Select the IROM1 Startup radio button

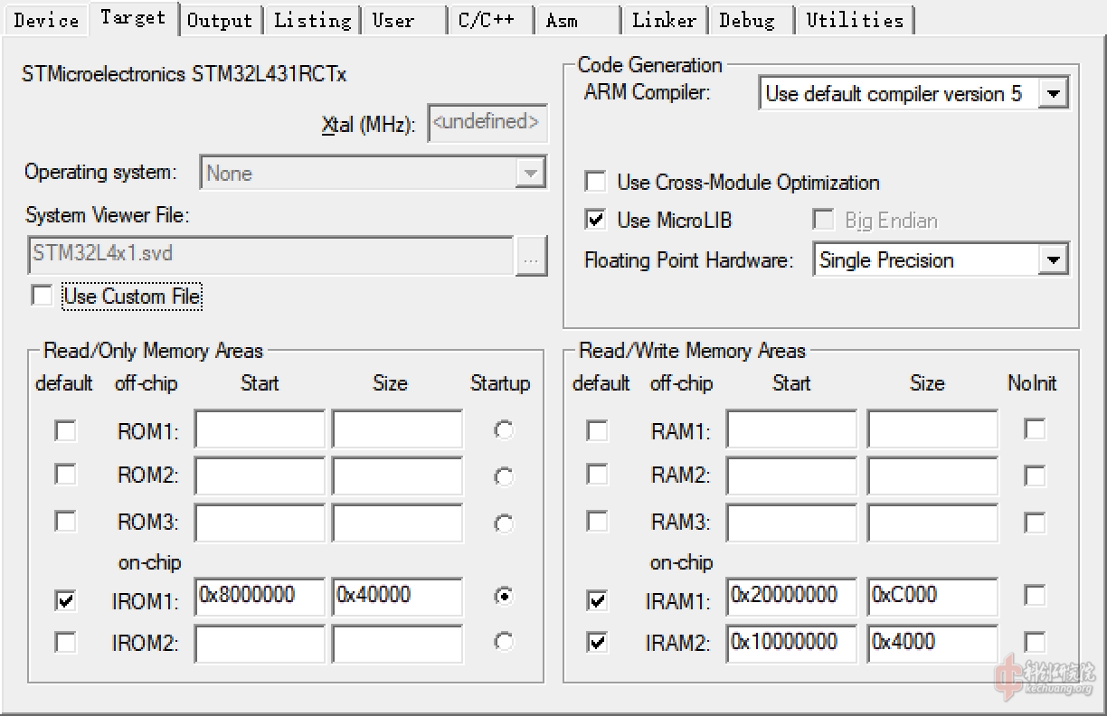pos(504,596)
